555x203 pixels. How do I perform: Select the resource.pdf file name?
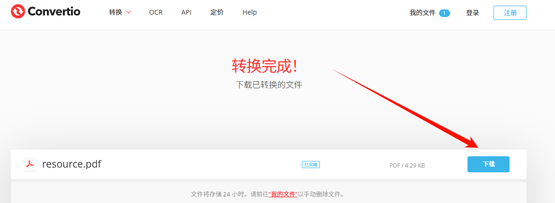pyautogui.click(x=71, y=164)
